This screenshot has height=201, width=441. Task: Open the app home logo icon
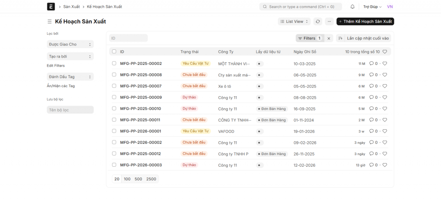51,6
